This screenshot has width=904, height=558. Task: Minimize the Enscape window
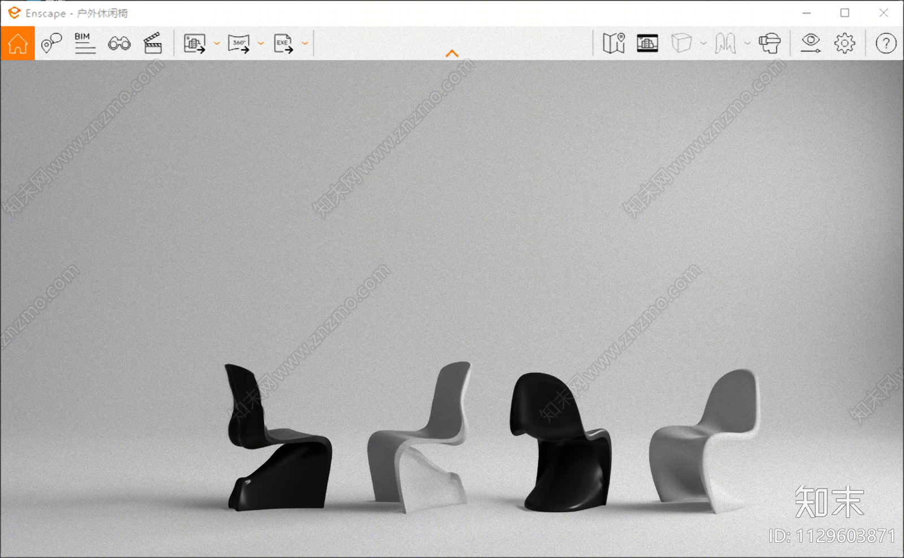point(806,12)
